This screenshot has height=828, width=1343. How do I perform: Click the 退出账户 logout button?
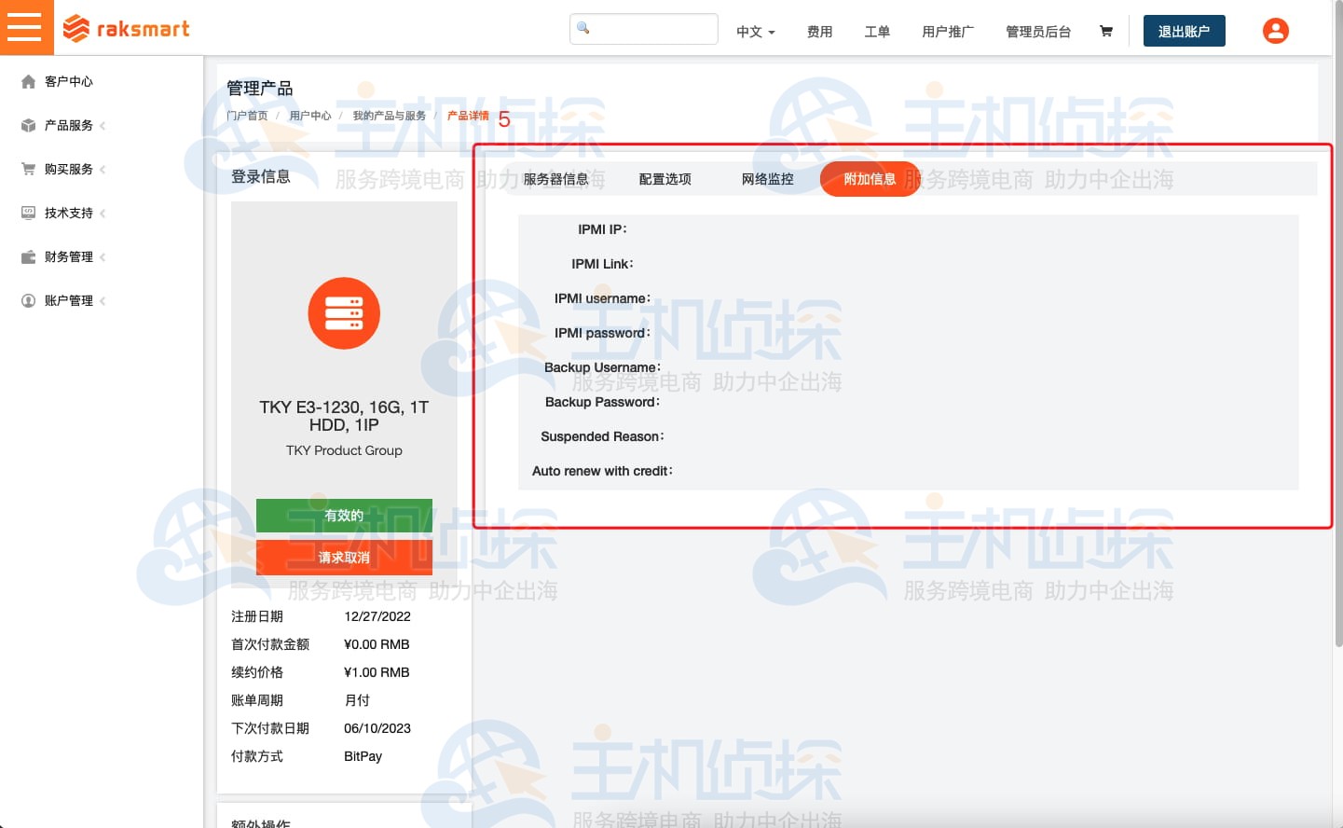pos(1184,30)
